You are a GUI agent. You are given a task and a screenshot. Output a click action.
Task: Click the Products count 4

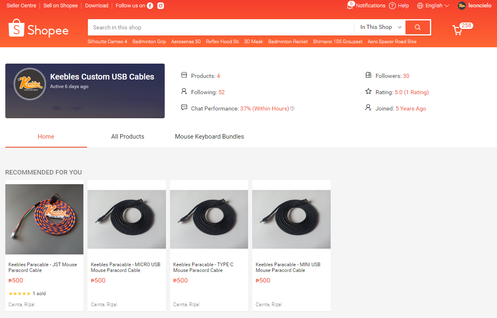pos(218,76)
